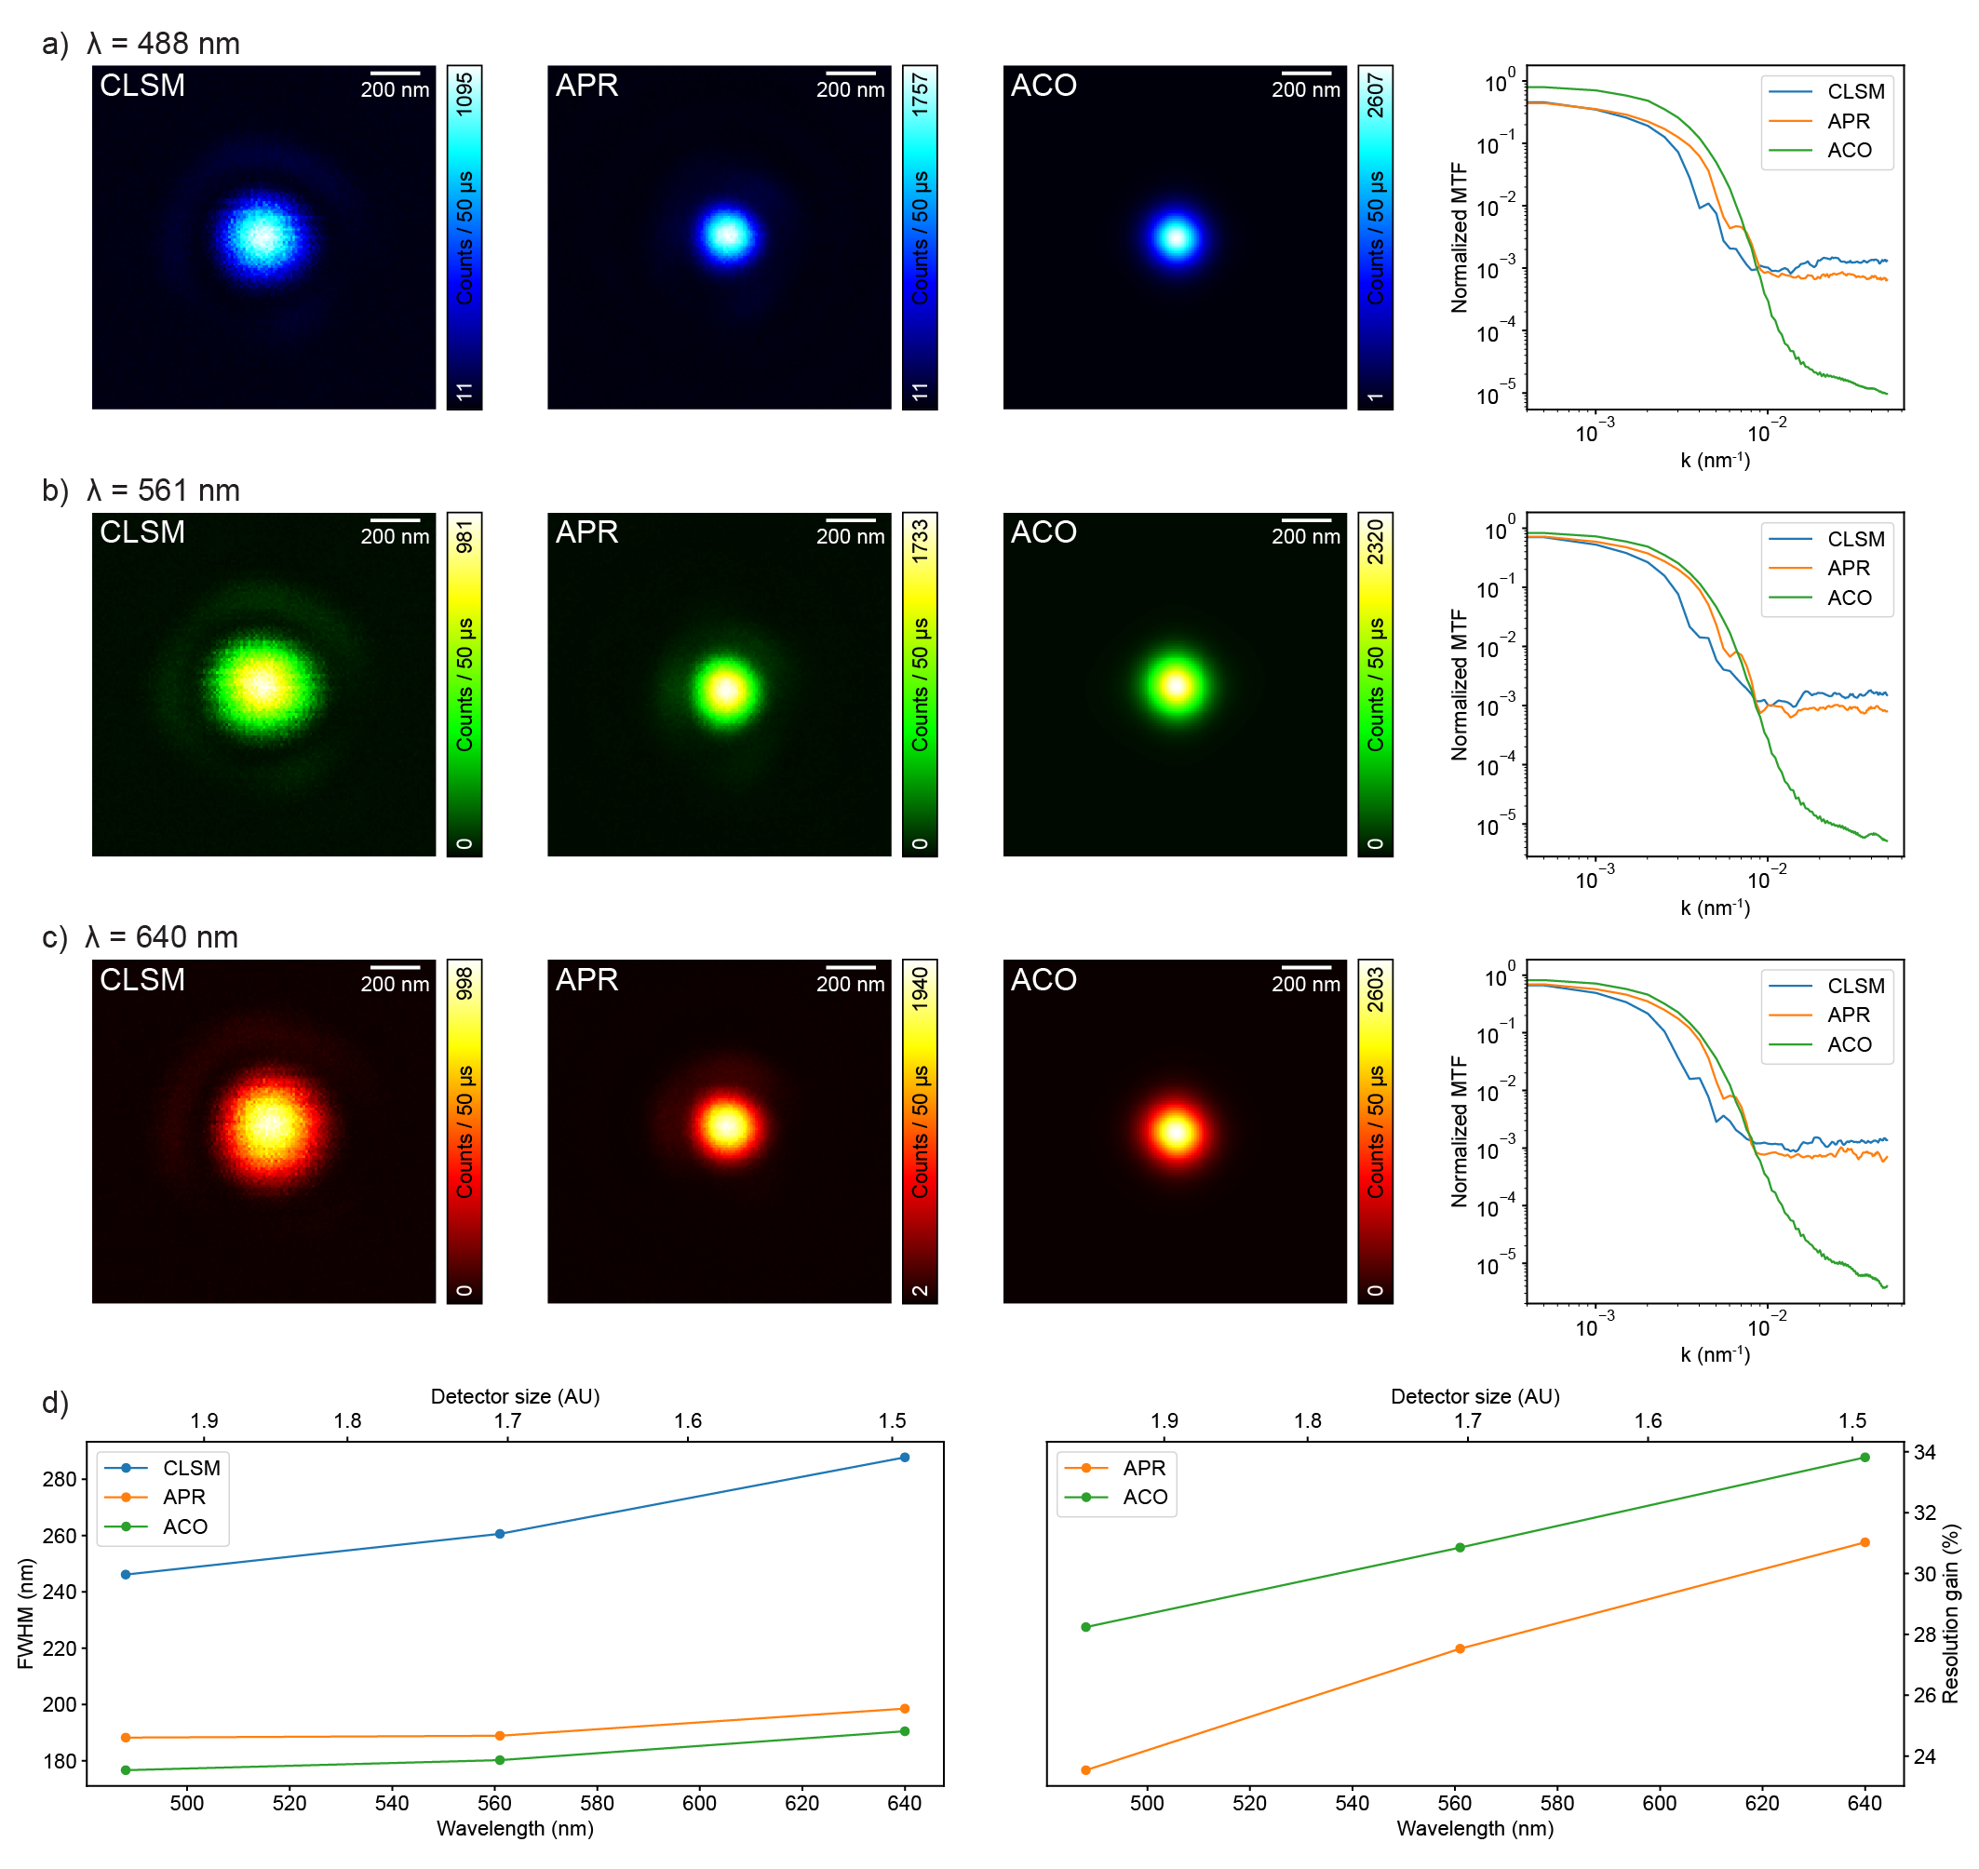Click the blue colorbar with maximum 1095
The height and width of the screenshot is (1869, 1979).
point(464,237)
